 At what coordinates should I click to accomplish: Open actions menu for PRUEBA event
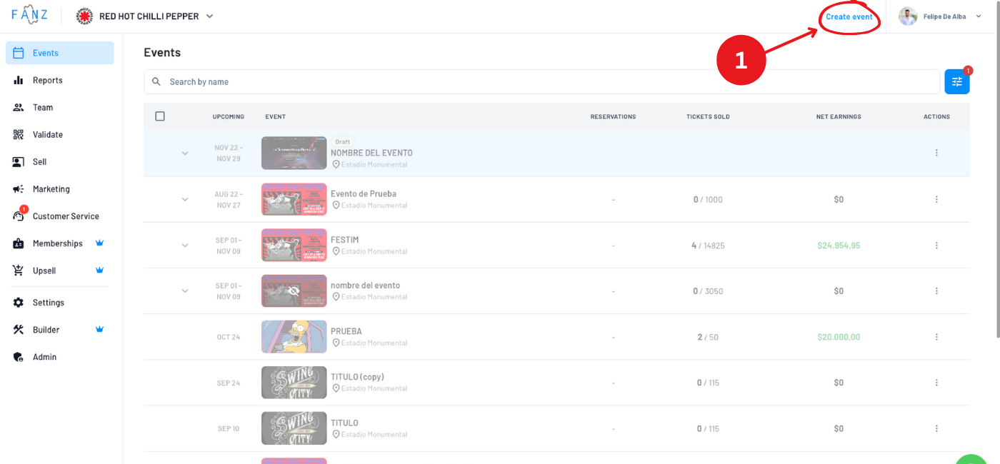click(936, 337)
